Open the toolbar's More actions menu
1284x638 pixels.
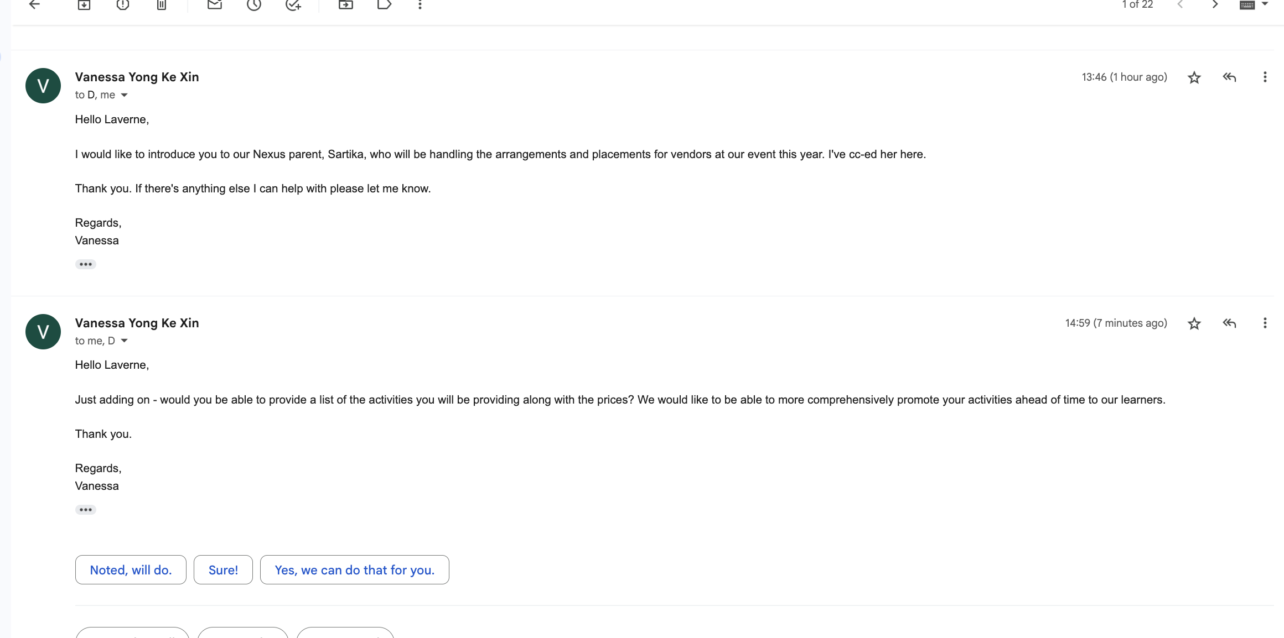420,4
